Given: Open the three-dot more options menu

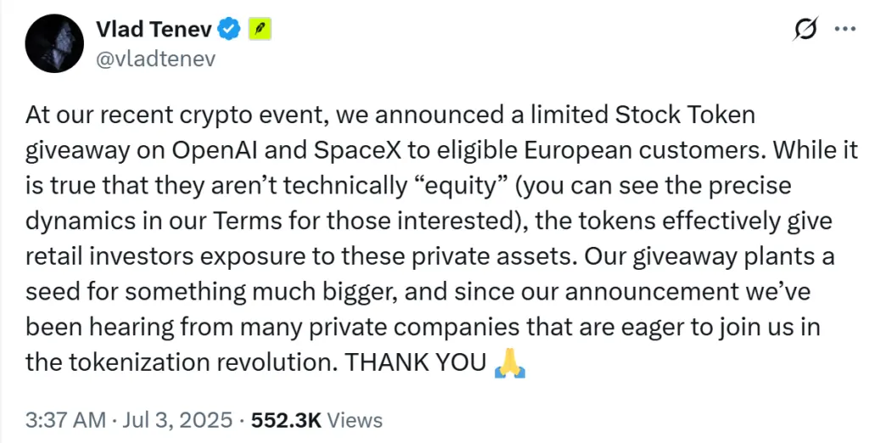Looking at the screenshot, I should [845, 29].
